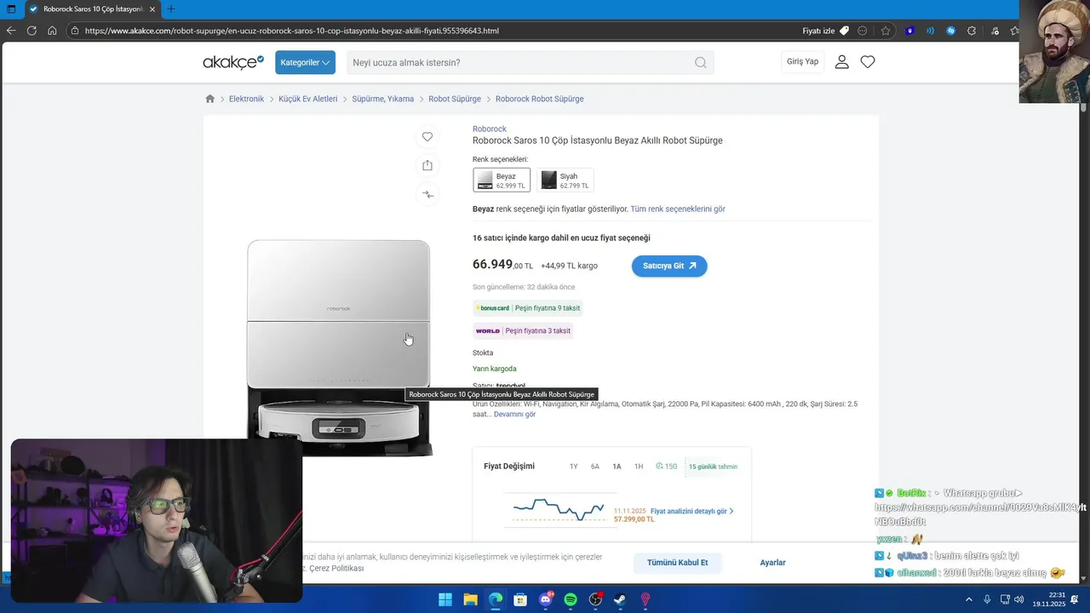The image size is (1090, 613).
Task: Open Spotify from taskbar
Action: pos(571,599)
